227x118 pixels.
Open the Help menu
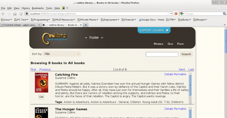tap(57, 8)
